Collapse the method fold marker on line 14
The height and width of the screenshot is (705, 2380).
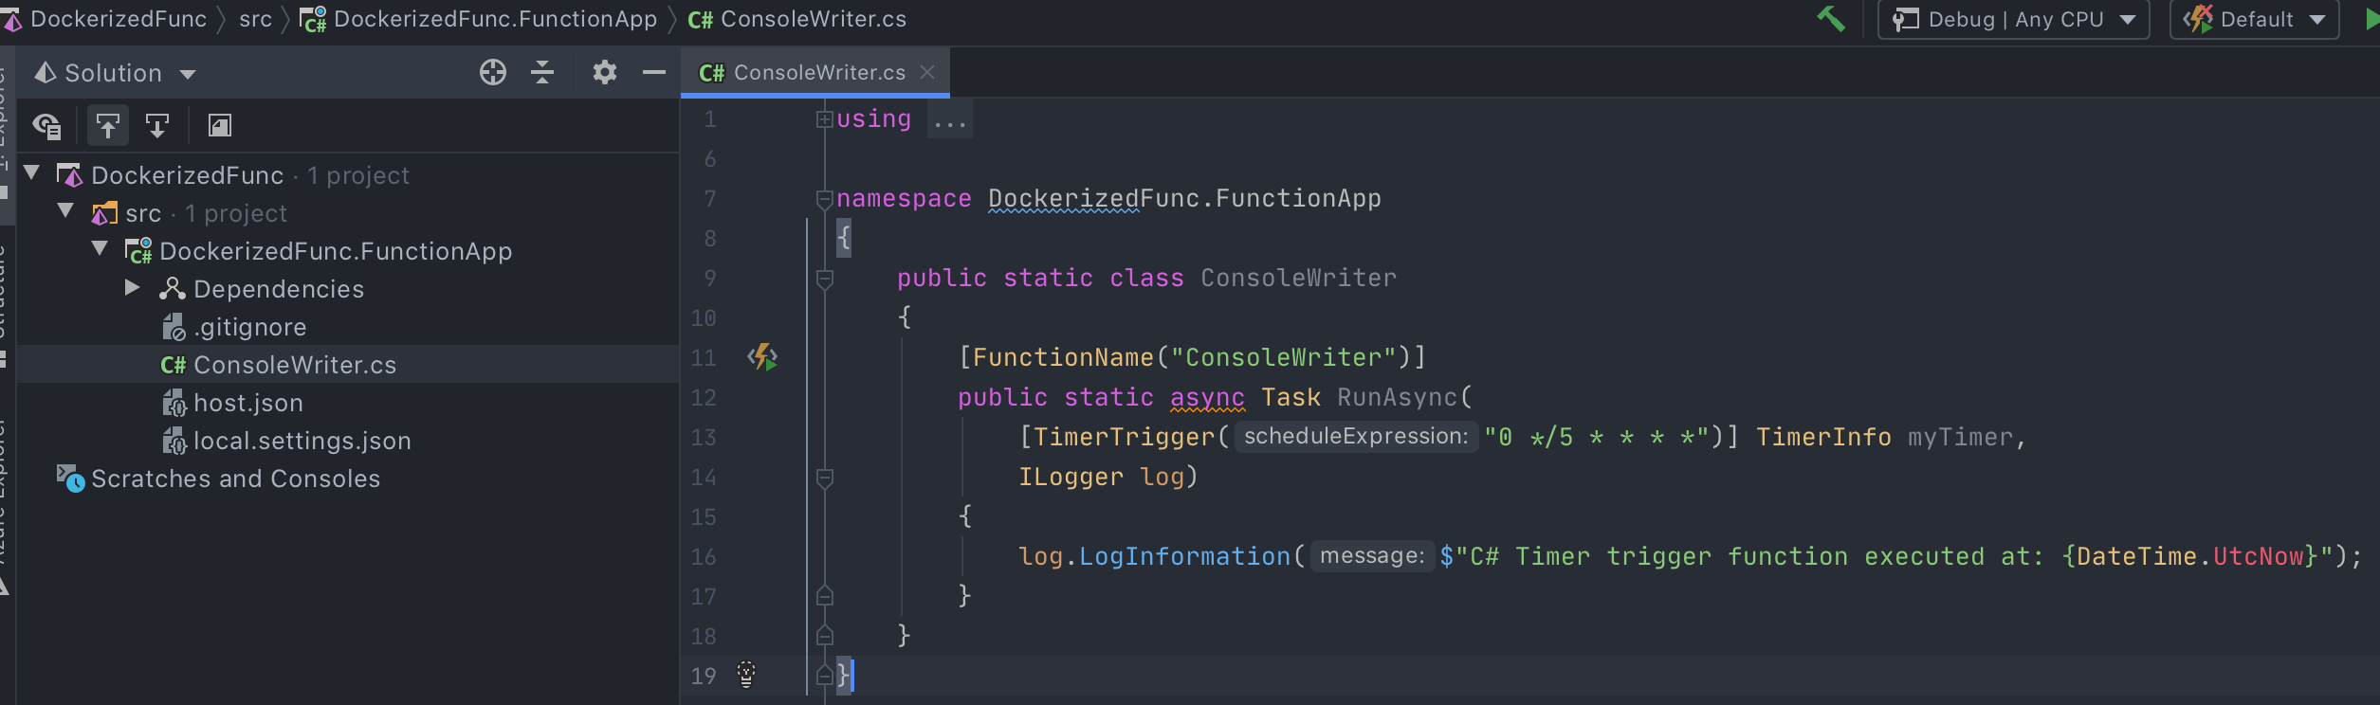click(x=824, y=478)
